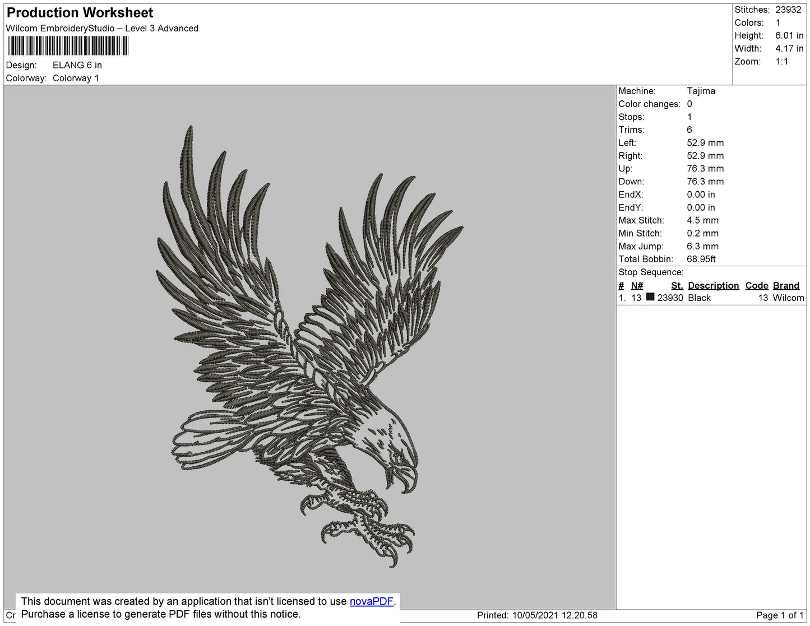Select the design name ELANG 6 in

pyautogui.click(x=77, y=65)
